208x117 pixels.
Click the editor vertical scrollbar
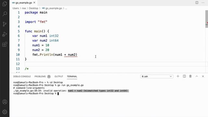point(207,19)
